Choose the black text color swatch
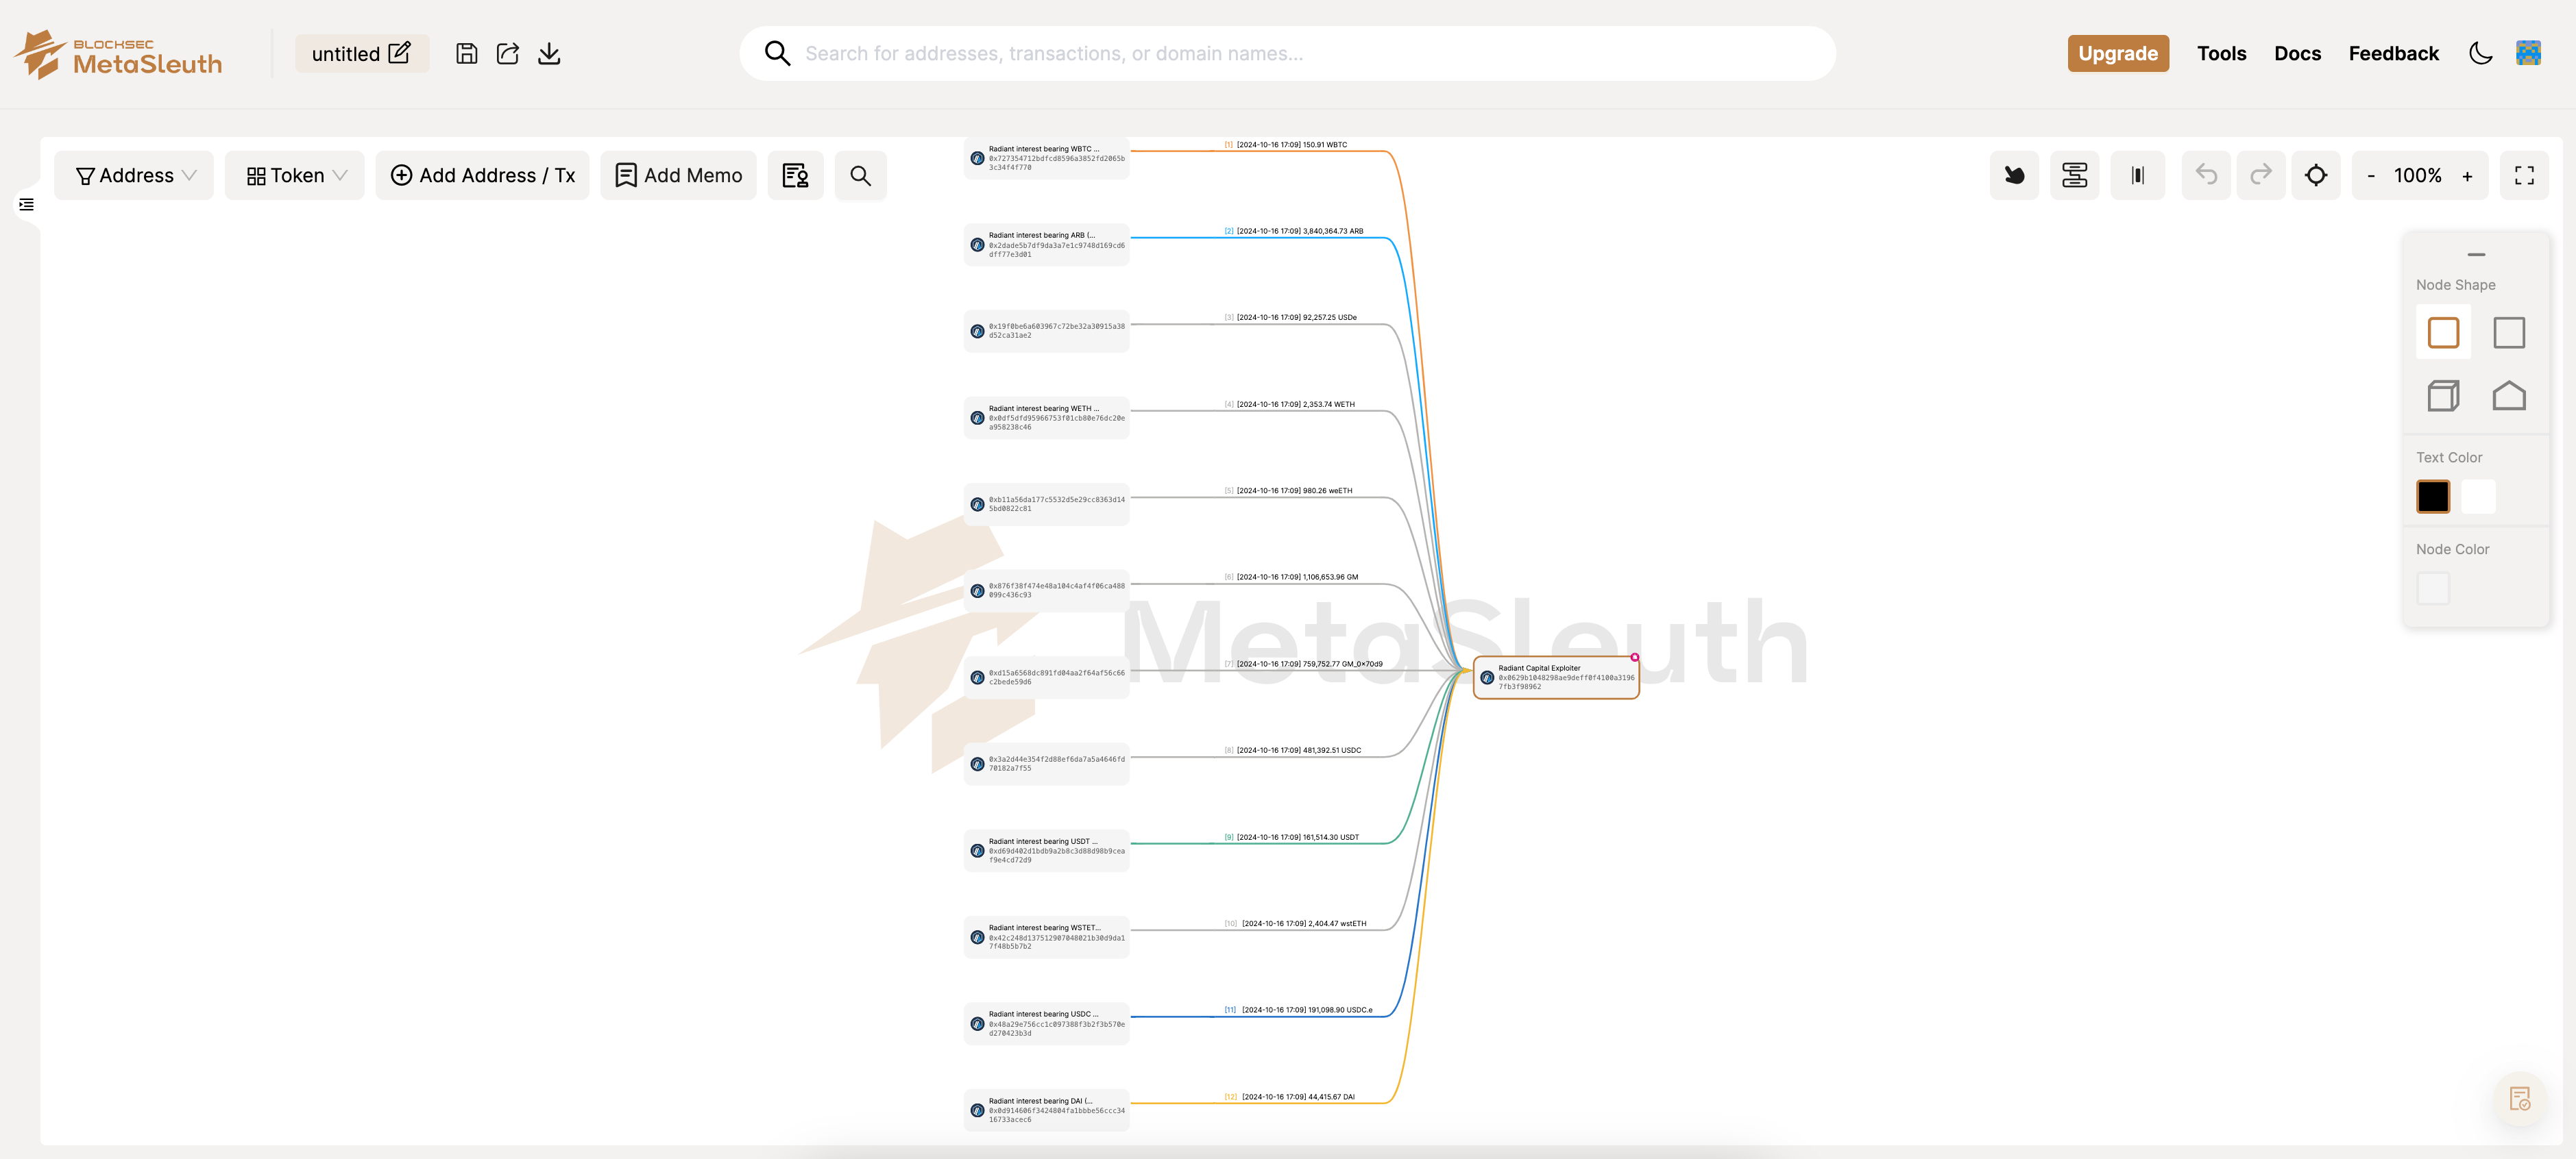Viewport: 2576px width, 1159px height. click(2432, 497)
